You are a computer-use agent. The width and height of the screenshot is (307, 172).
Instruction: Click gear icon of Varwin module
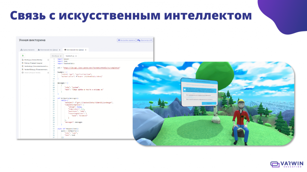point(22,72)
